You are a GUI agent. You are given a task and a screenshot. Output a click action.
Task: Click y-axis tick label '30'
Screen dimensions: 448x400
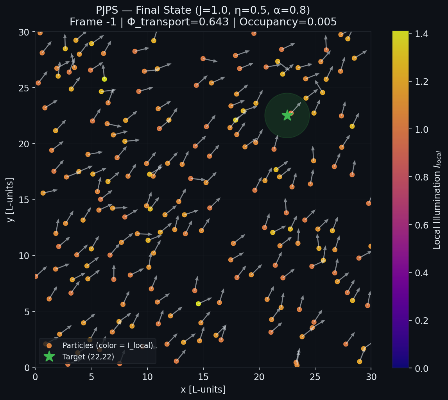pos(24,32)
